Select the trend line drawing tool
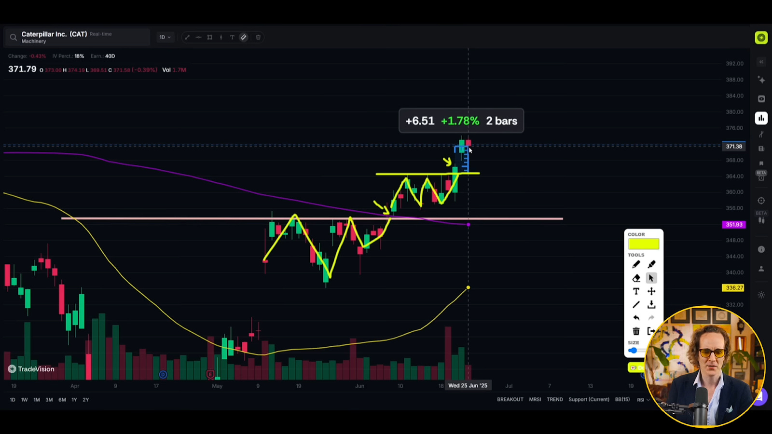 [187, 37]
